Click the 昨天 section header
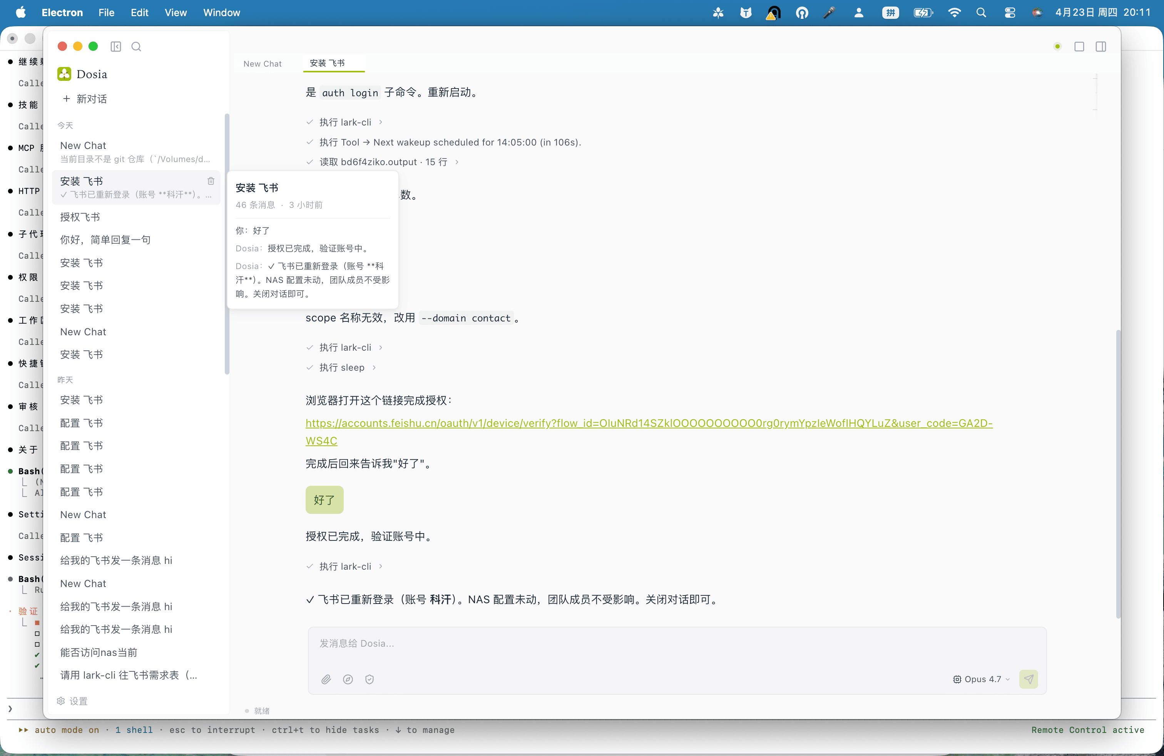 (x=65, y=380)
